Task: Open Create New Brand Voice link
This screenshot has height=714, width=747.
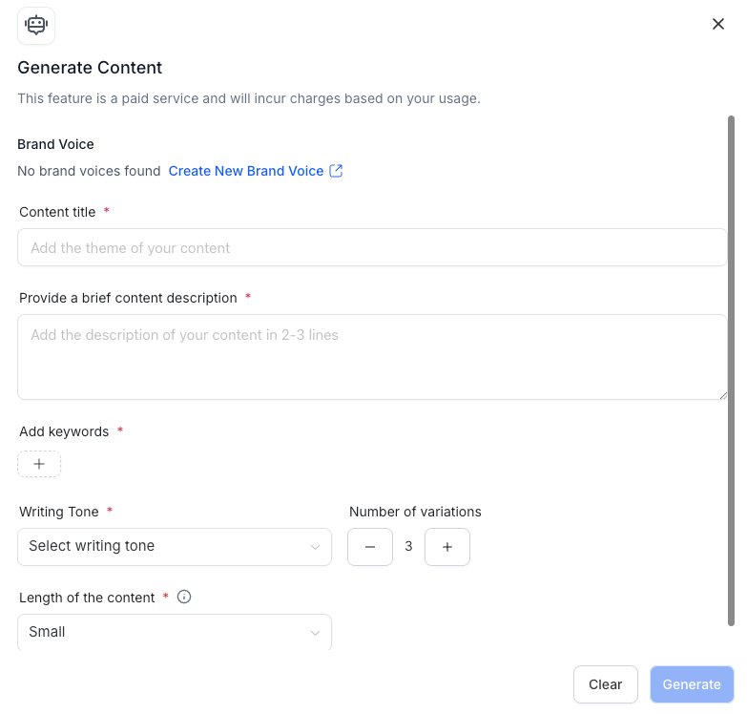Action: pos(246,171)
